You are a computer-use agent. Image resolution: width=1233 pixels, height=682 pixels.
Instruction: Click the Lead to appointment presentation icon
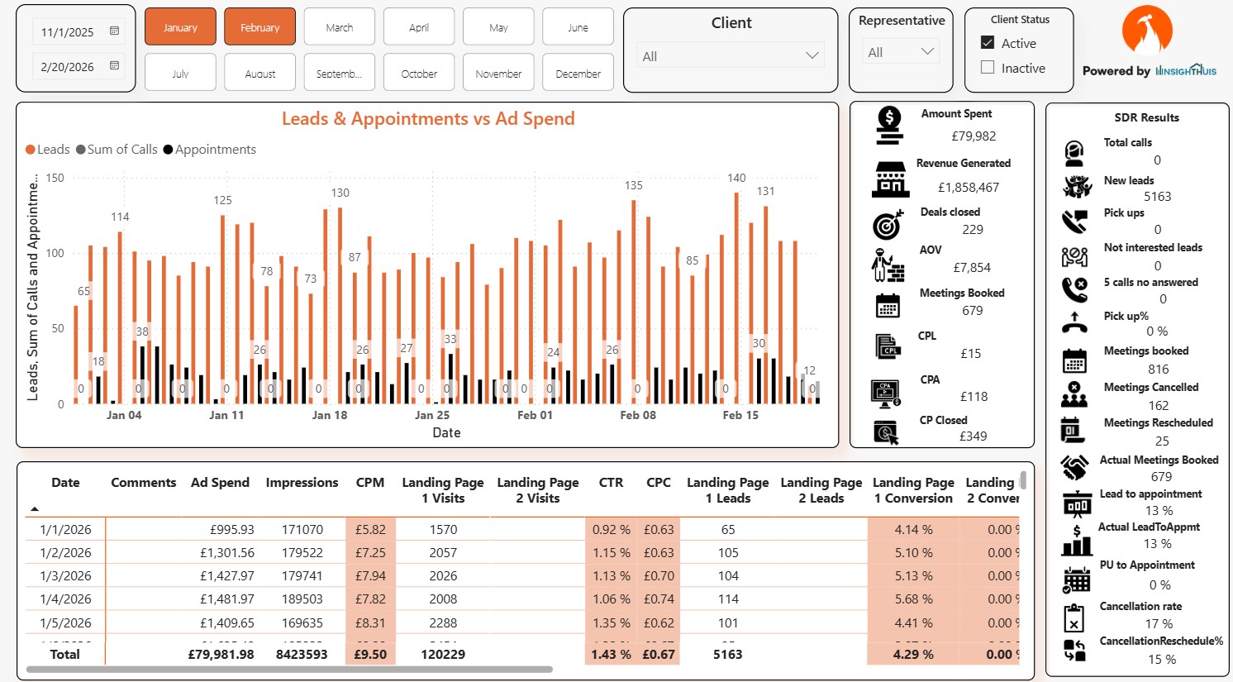pos(1077,503)
